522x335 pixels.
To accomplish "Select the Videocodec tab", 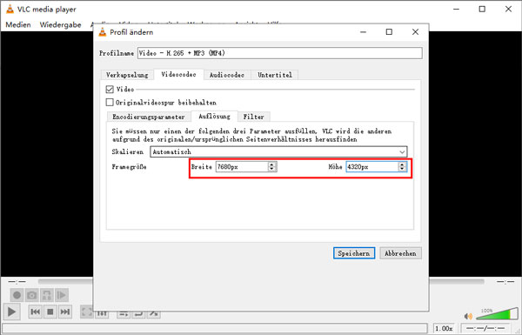I will tap(178, 74).
